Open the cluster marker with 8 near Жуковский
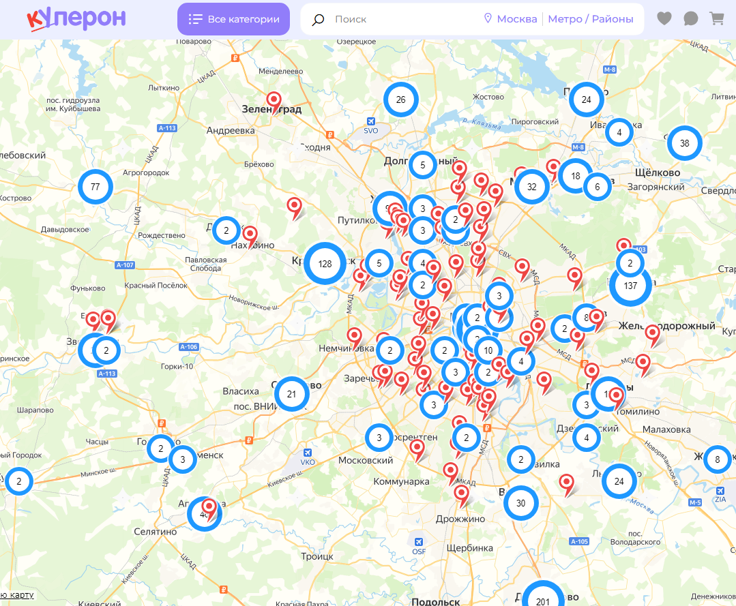This screenshot has height=606, width=736. point(717,459)
